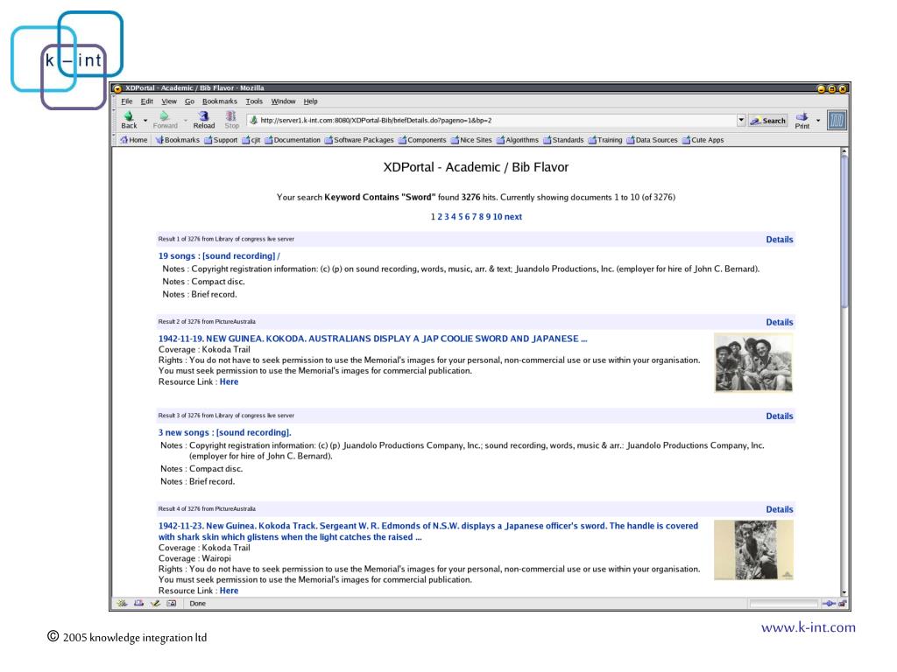
Task: Open the 1942-11-19 New Guinea Kokoda title link
Action: point(372,339)
